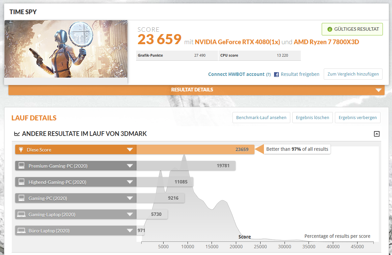Click Ergebnis löschen button

pyautogui.click(x=313, y=117)
